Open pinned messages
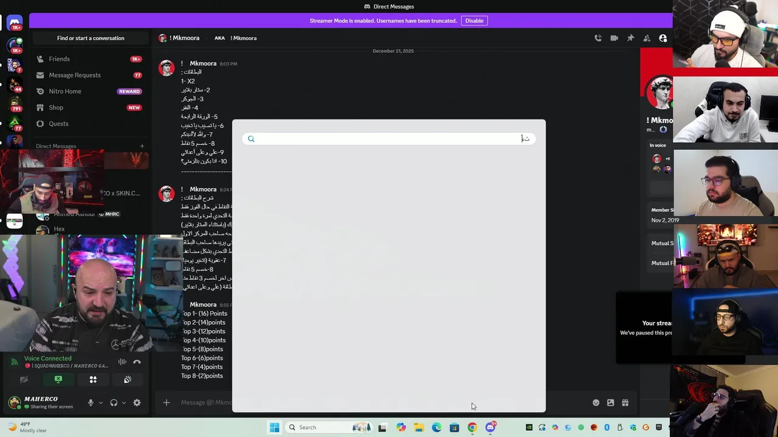Screen dimensions: 778x437 pos(631,38)
